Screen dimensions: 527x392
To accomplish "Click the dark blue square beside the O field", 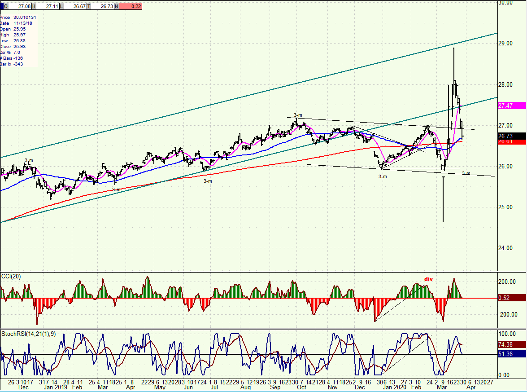I will tap(2, 7).
